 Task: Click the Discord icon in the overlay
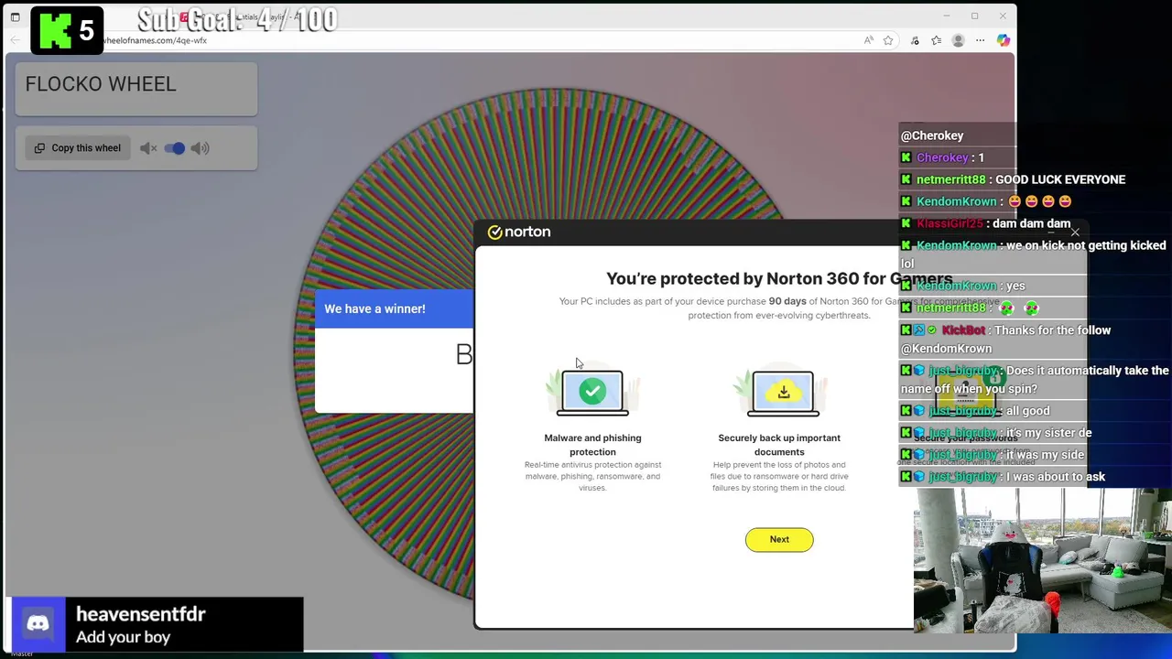coord(38,624)
